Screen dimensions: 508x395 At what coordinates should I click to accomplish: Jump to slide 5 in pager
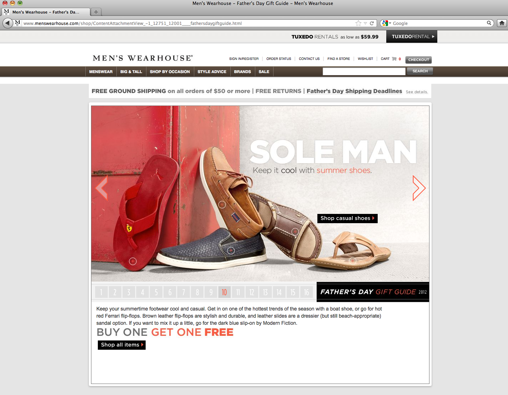click(156, 292)
